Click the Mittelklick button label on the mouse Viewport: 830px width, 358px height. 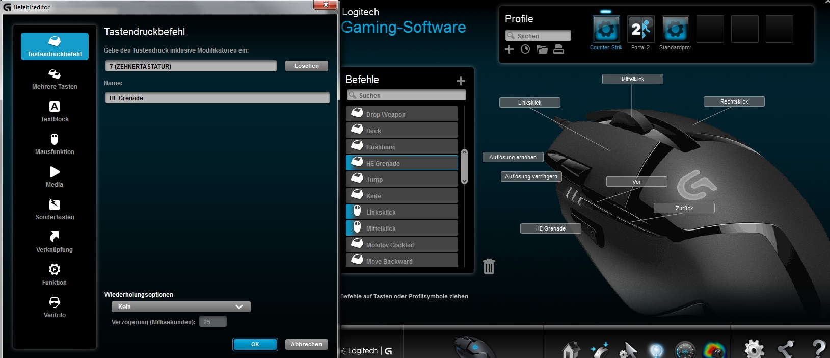click(x=632, y=79)
